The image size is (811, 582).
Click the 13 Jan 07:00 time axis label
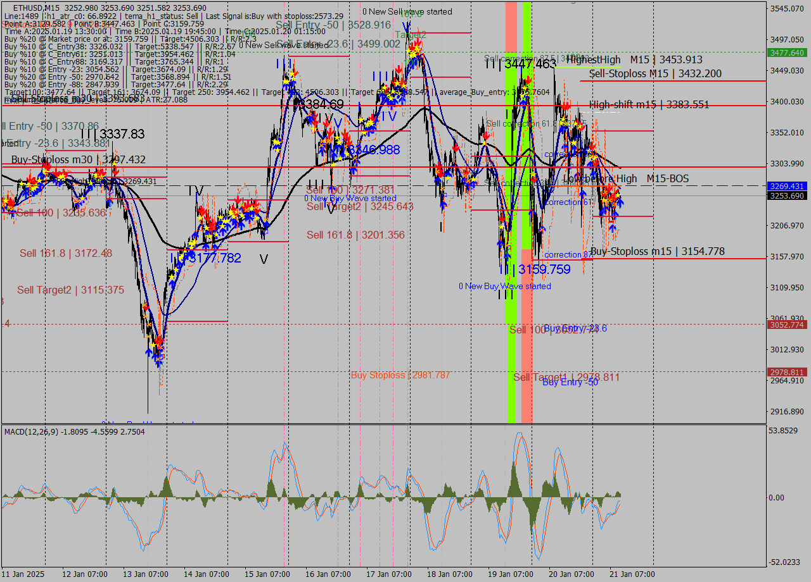tap(146, 574)
